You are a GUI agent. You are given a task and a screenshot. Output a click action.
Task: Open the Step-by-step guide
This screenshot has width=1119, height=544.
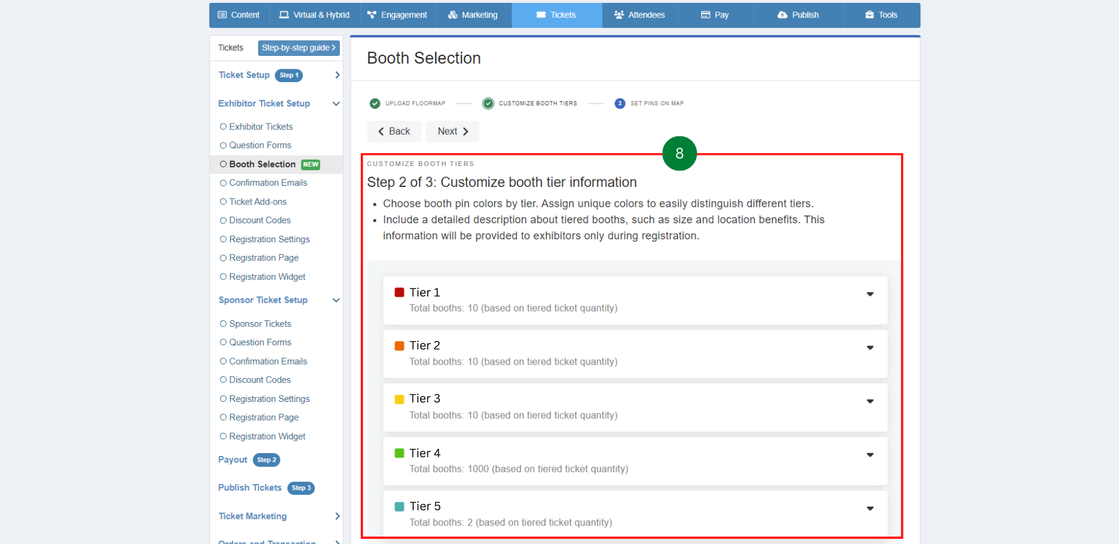298,48
